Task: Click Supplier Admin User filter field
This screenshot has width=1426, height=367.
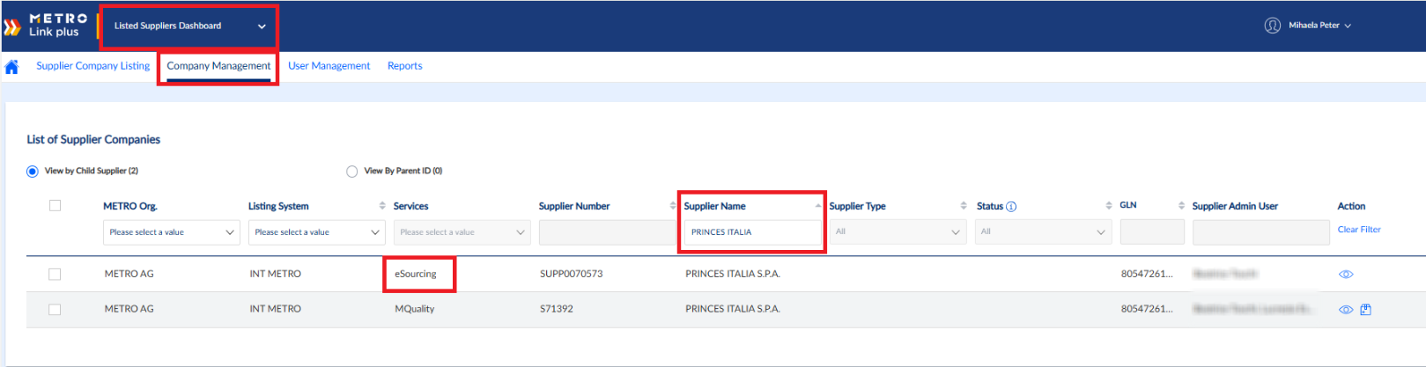Action: 1260,232
